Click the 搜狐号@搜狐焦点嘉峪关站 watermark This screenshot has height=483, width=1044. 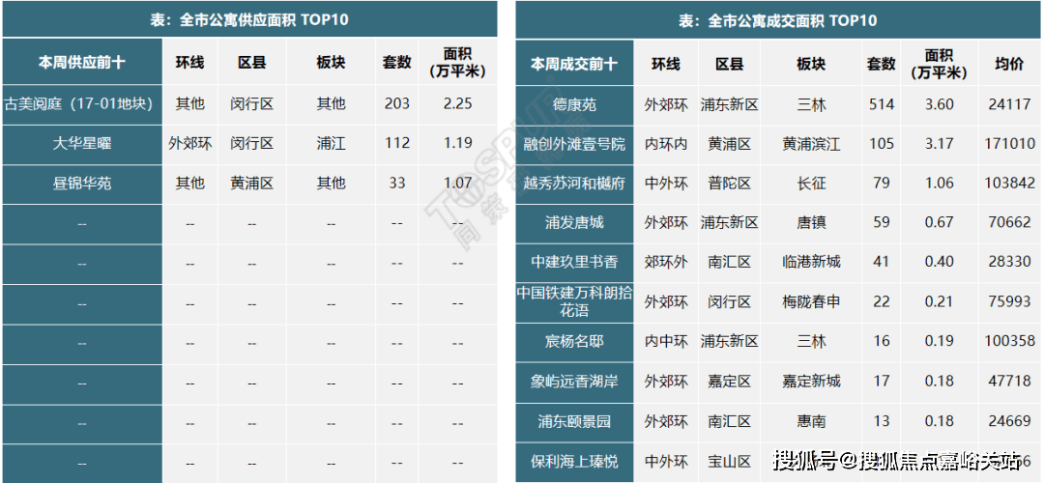coord(899,461)
